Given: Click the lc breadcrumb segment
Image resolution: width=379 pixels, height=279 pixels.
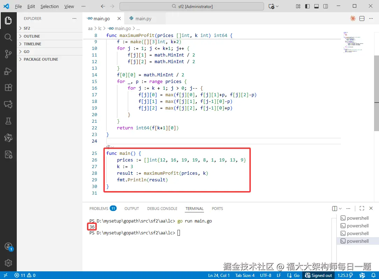Looking at the screenshot, I should (x=100, y=29).
